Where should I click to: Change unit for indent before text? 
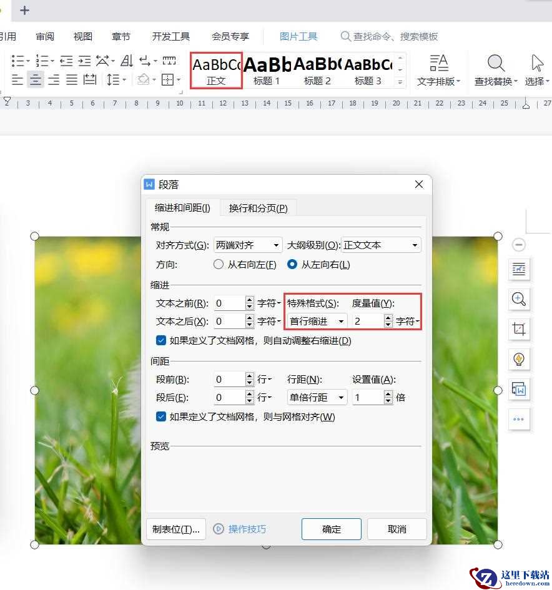point(269,303)
